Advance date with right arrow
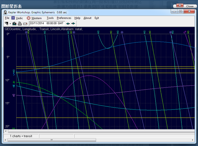Image resolution: width=198 pixels, height=146 pixels. [x=73, y=23]
